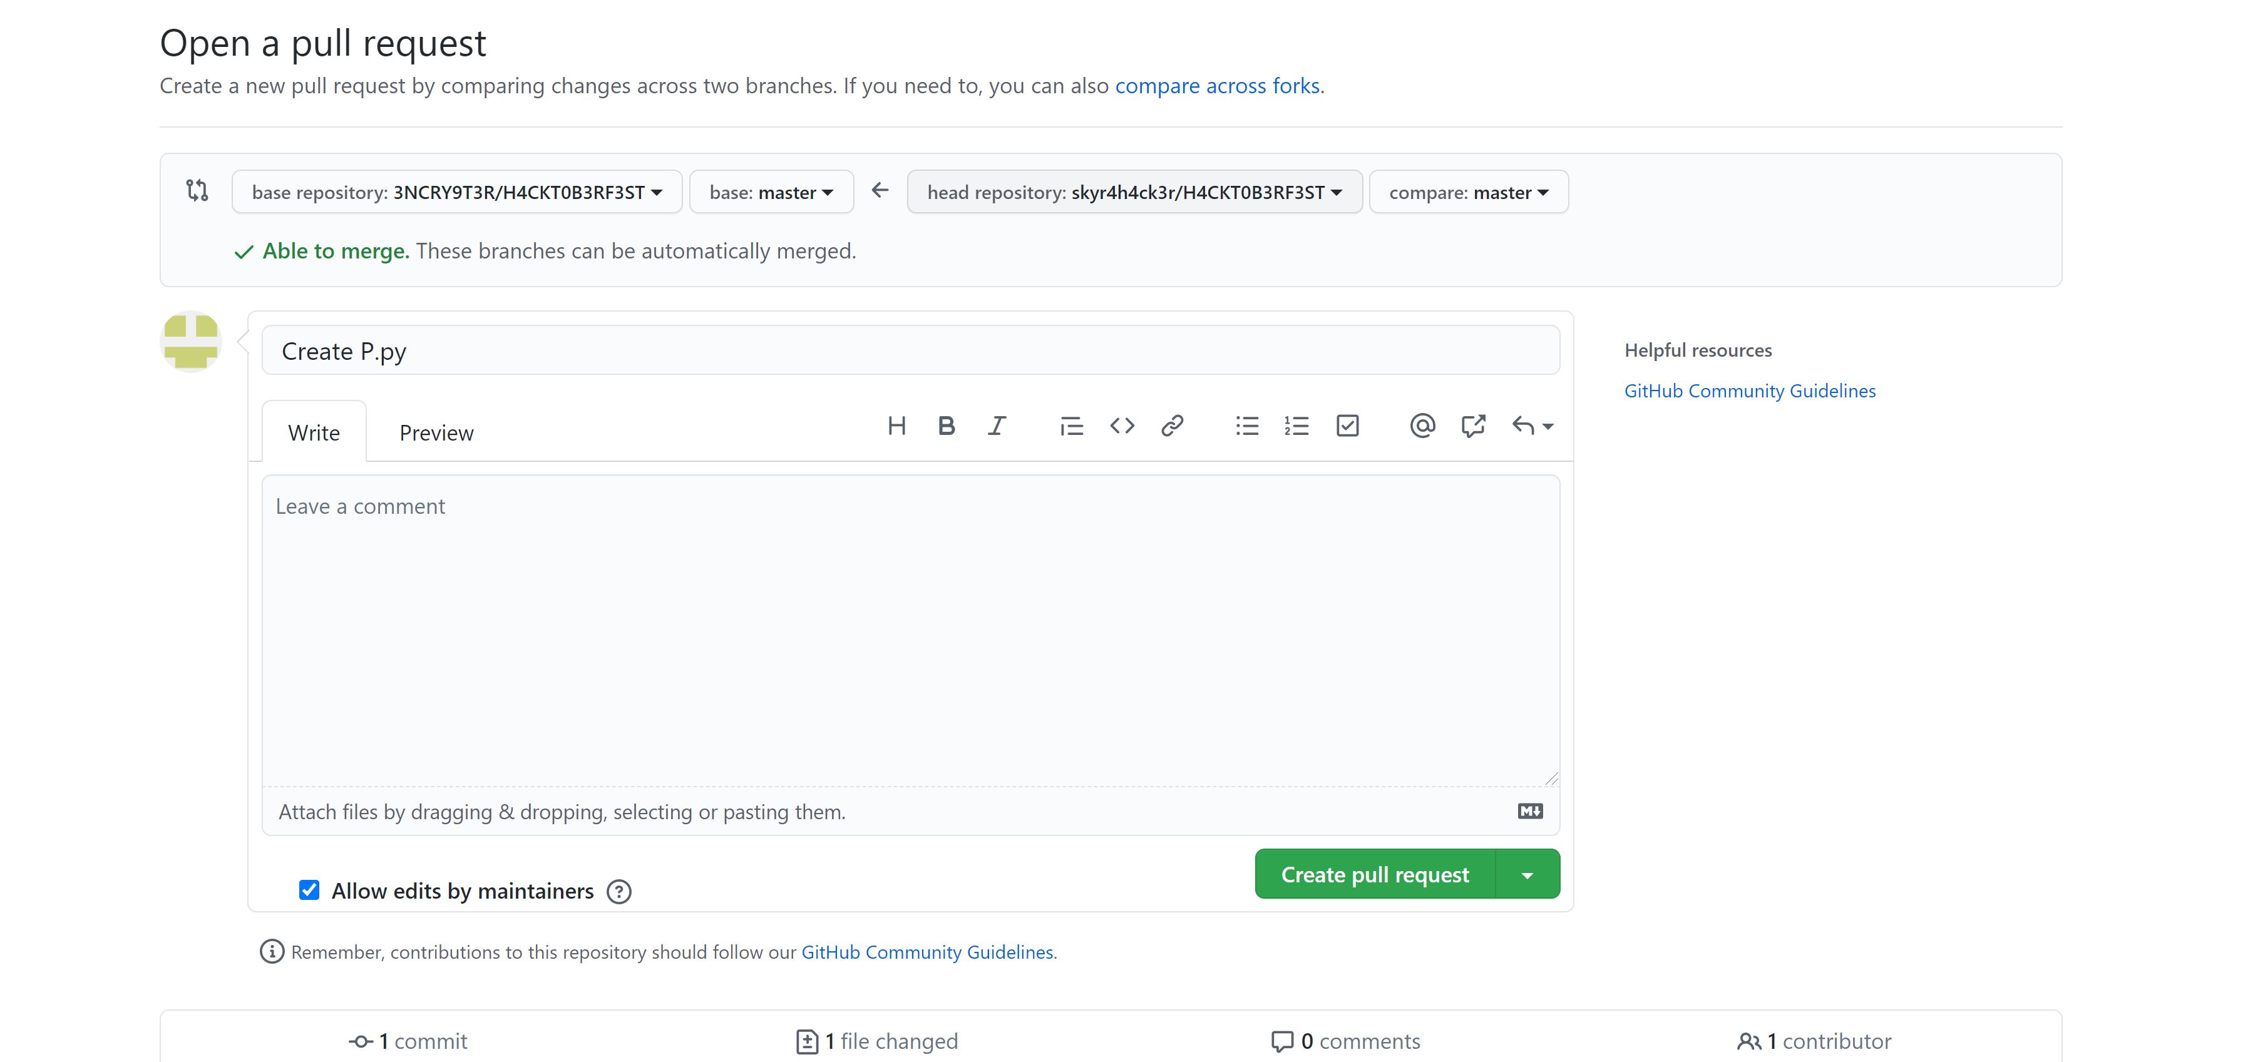
Task: Click the Create pull request button
Action: 1374,875
